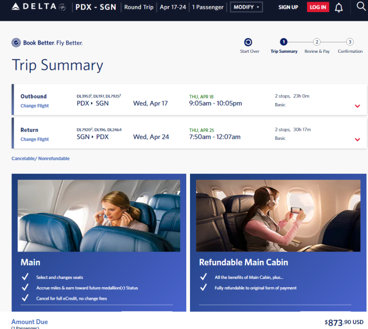This screenshot has width=368, height=329.
Task: Open search with magnifying glass icon
Action: click(361, 7)
